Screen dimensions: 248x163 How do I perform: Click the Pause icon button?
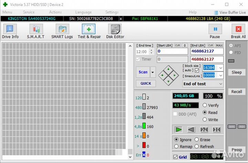click(x=215, y=31)
